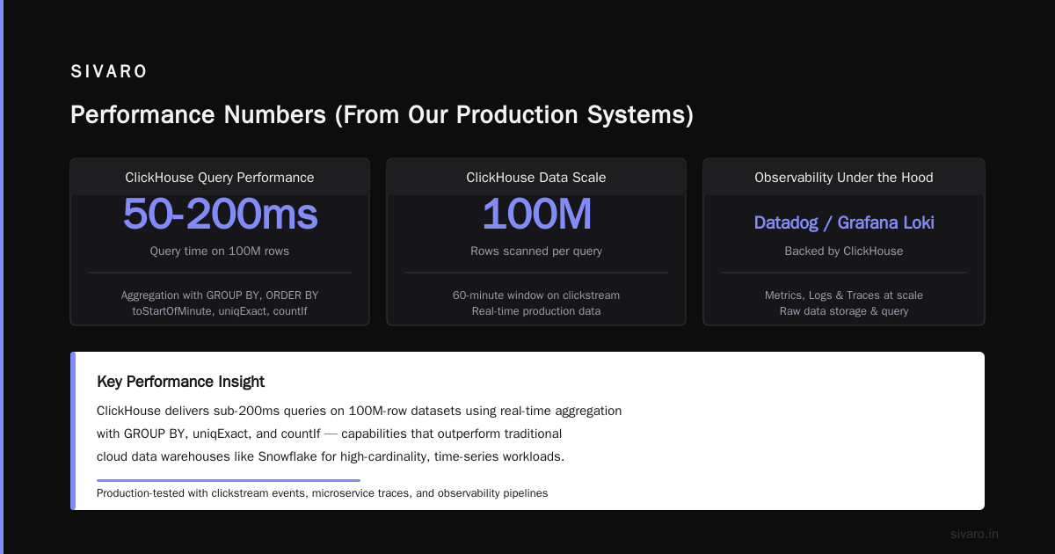Click the line starting 'ClickHouse delivers sub-200ms queries'
The height and width of the screenshot is (554, 1055).
click(360, 412)
